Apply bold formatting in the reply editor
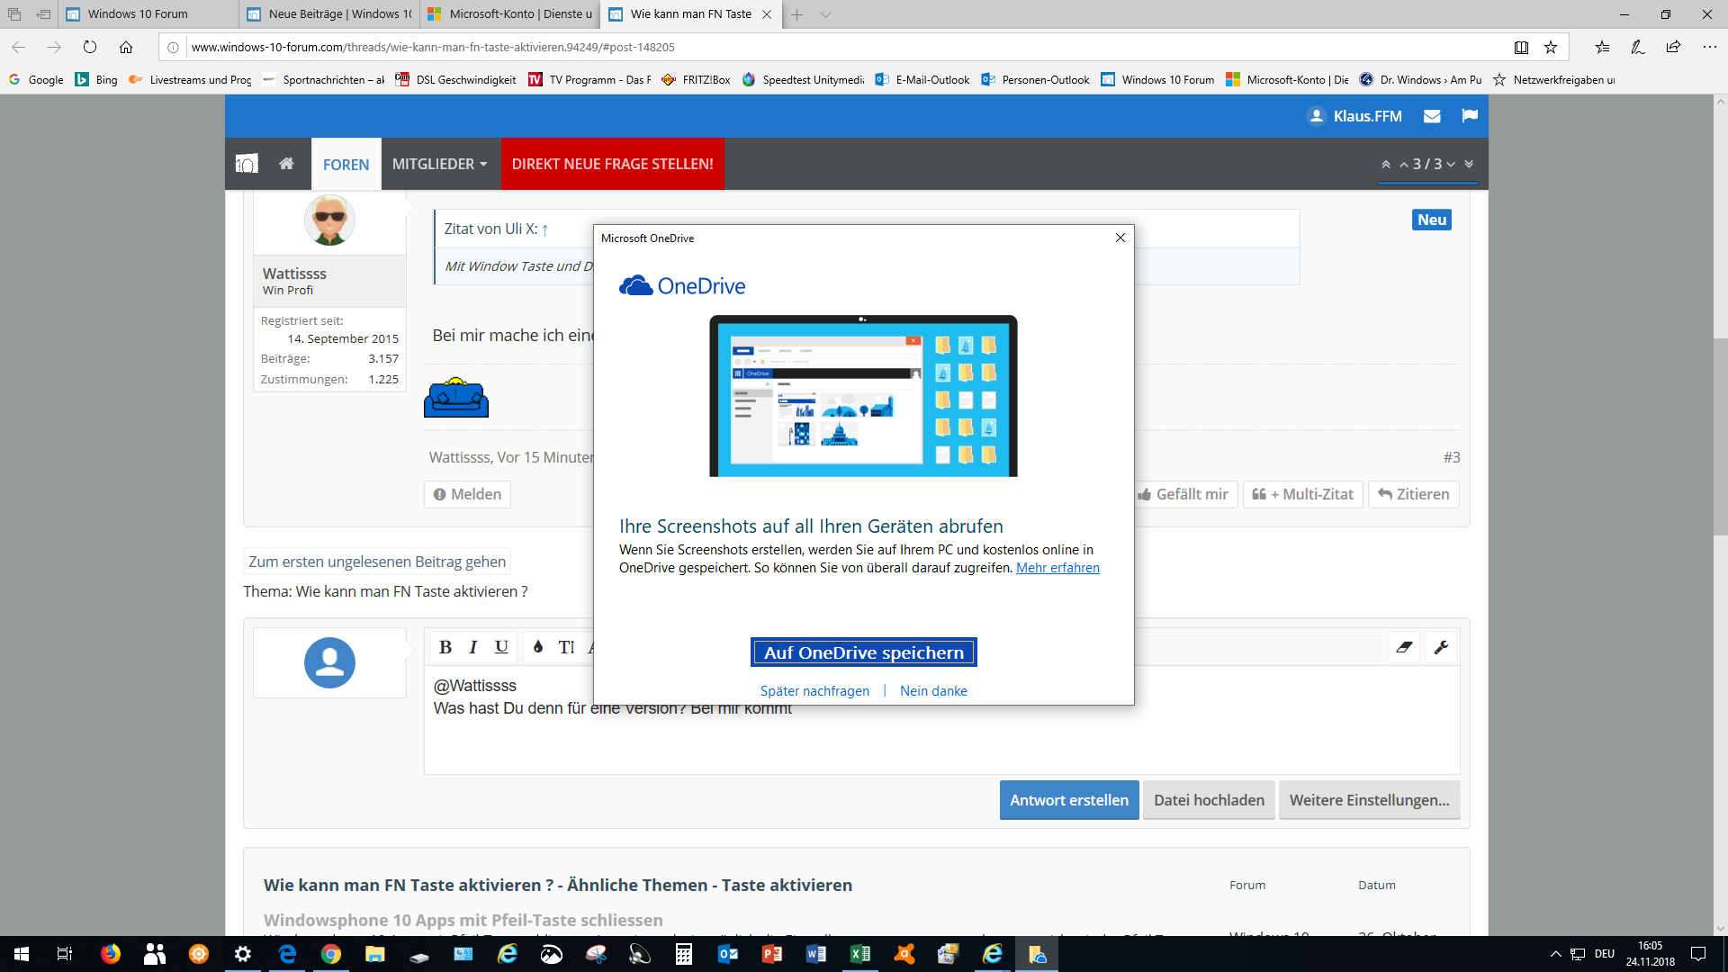The height and width of the screenshot is (972, 1728). coord(445,647)
